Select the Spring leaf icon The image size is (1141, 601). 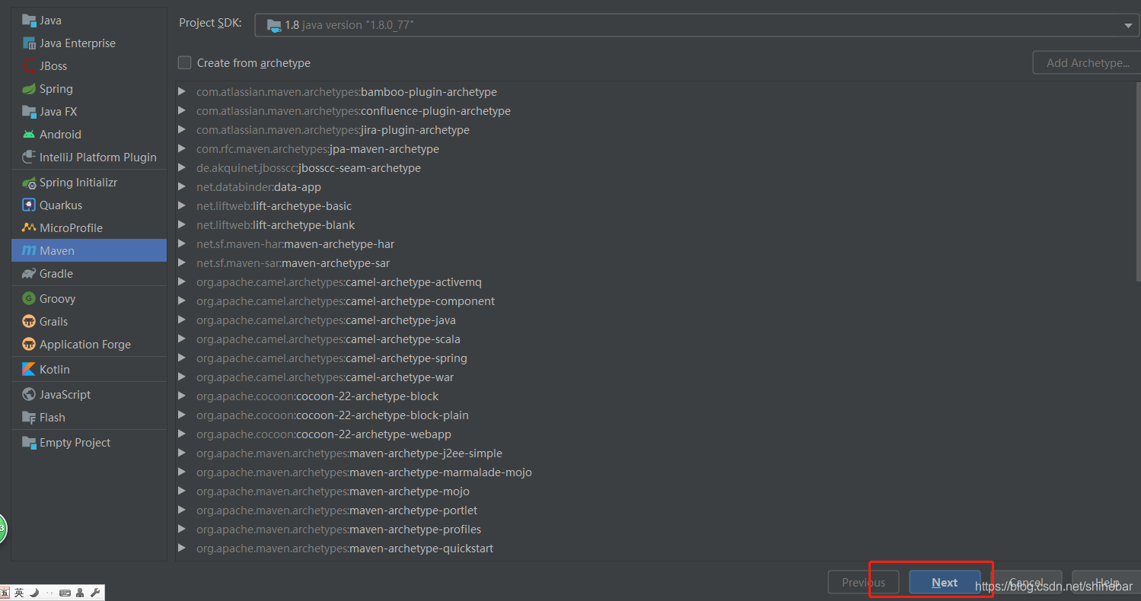point(29,89)
